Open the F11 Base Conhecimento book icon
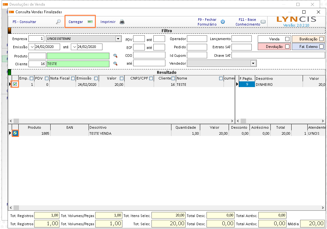This screenshot has width=327, height=229. 263,22
